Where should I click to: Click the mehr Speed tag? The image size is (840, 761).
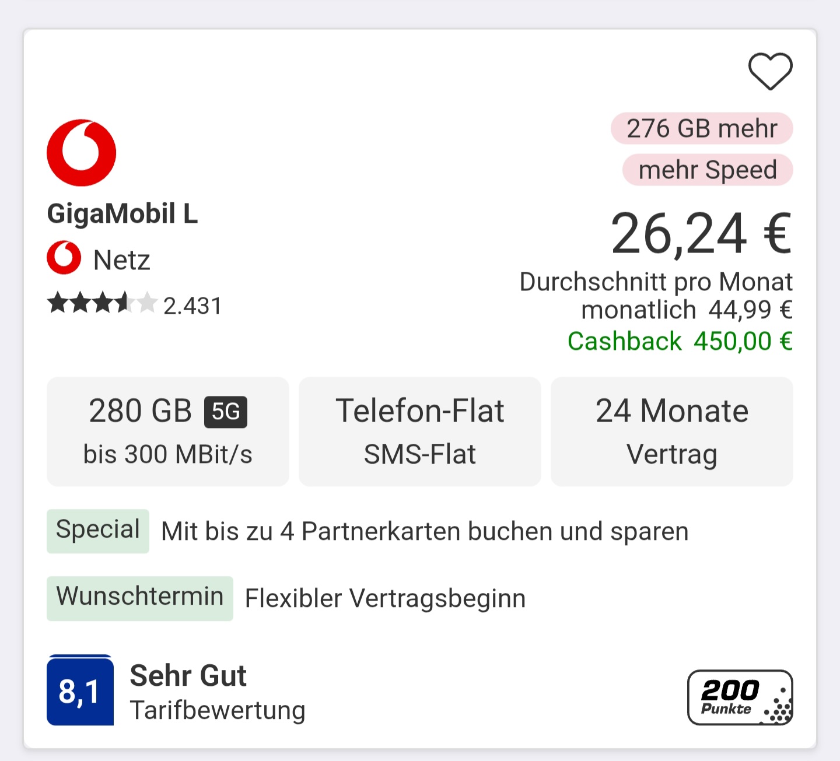[x=708, y=170]
